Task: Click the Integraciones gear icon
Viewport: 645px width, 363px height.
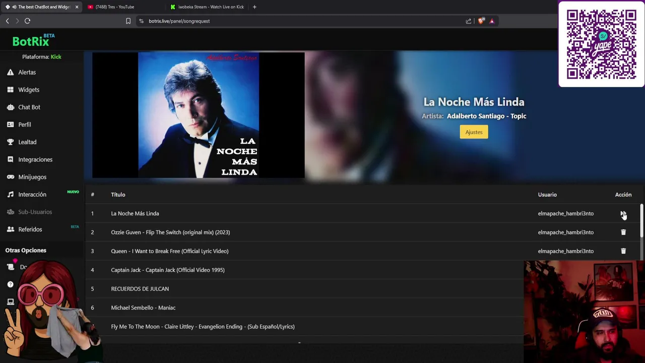Action: click(10, 159)
